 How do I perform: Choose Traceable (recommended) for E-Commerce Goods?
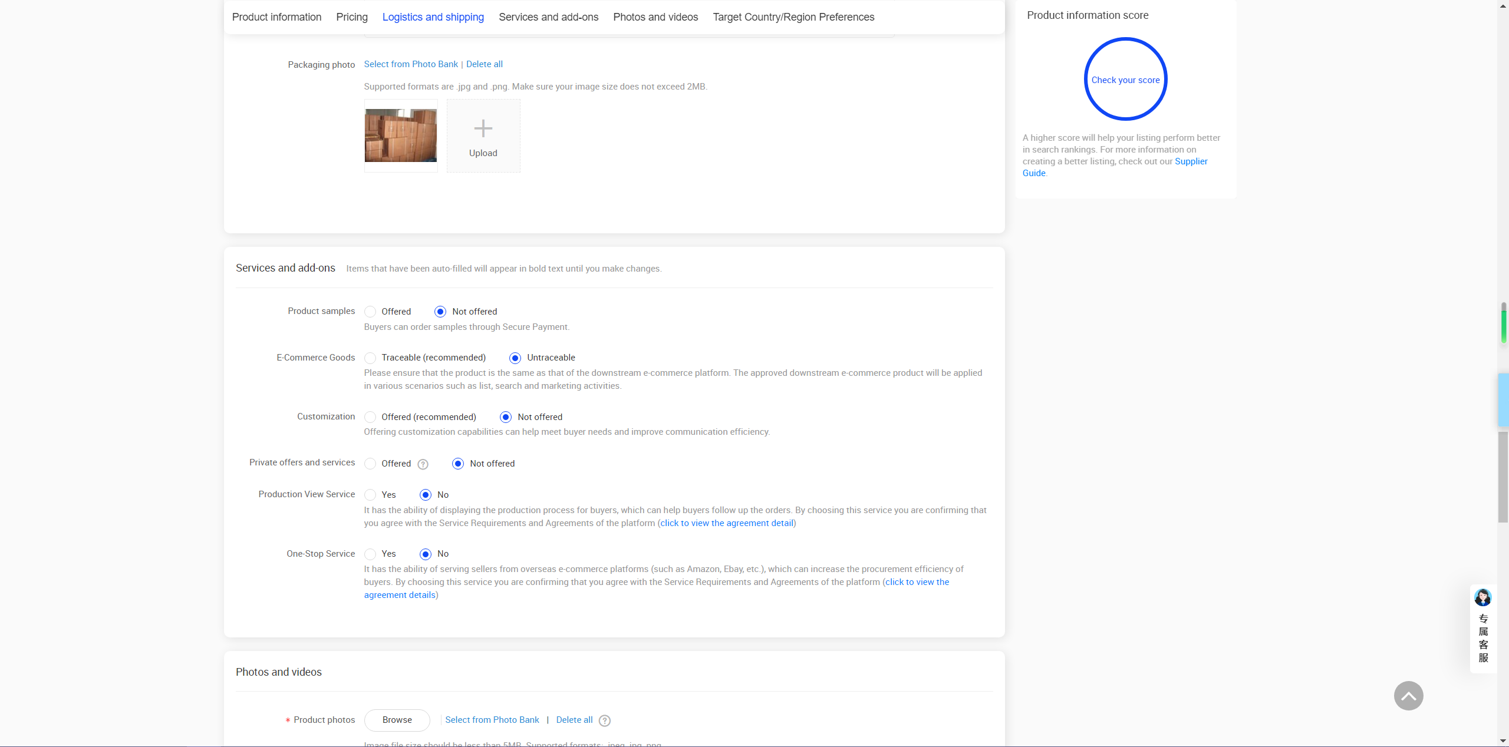click(370, 358)
